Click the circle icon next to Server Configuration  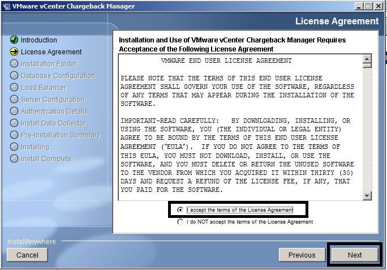(14, 100)
